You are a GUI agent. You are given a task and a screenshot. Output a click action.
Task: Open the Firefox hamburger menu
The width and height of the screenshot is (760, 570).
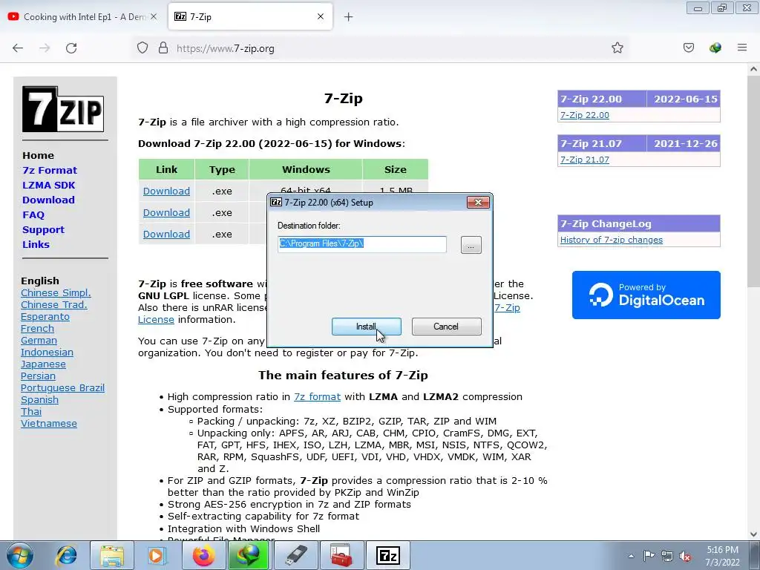[x=741, y=47]
